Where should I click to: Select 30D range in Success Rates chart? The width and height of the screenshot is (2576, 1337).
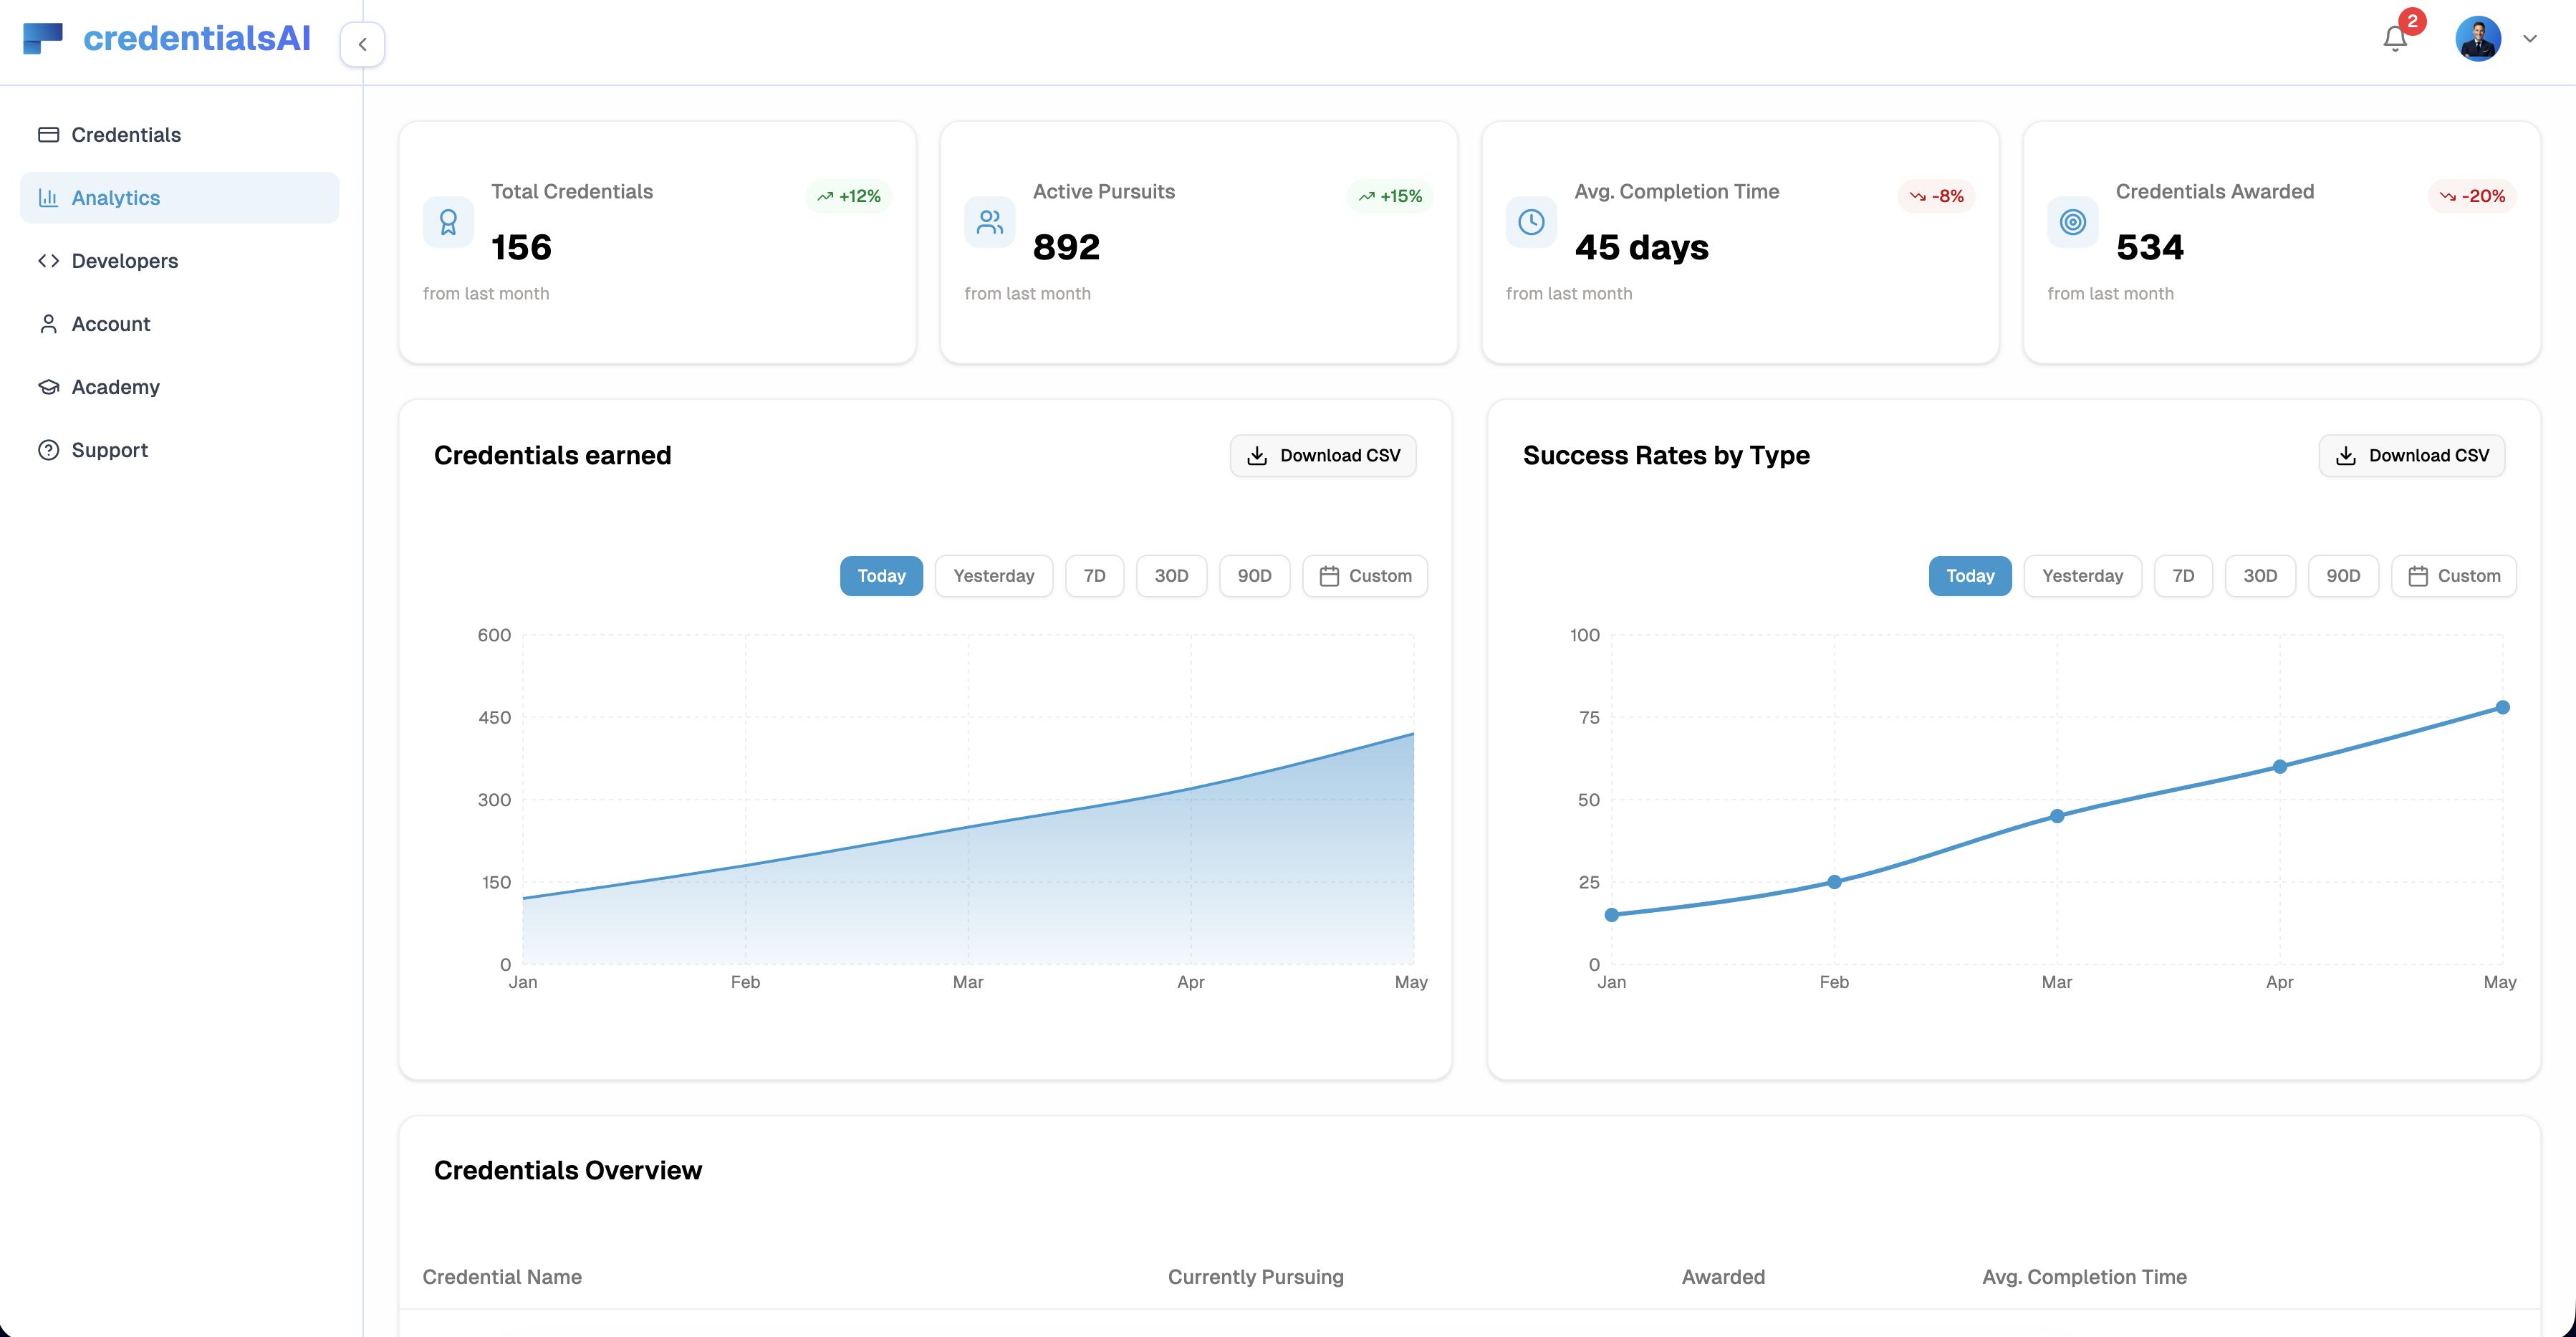coord(2261,576)
